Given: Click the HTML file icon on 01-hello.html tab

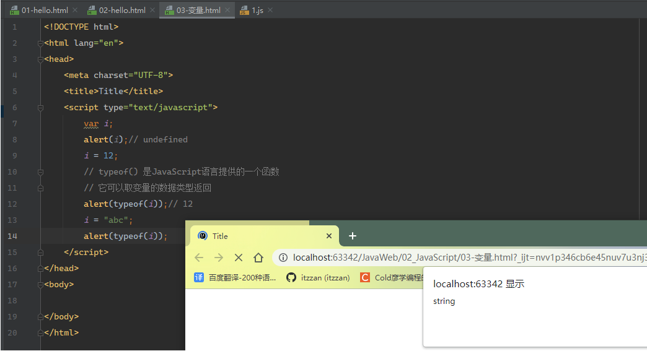Looking at the screenshot, I should 14,11.
